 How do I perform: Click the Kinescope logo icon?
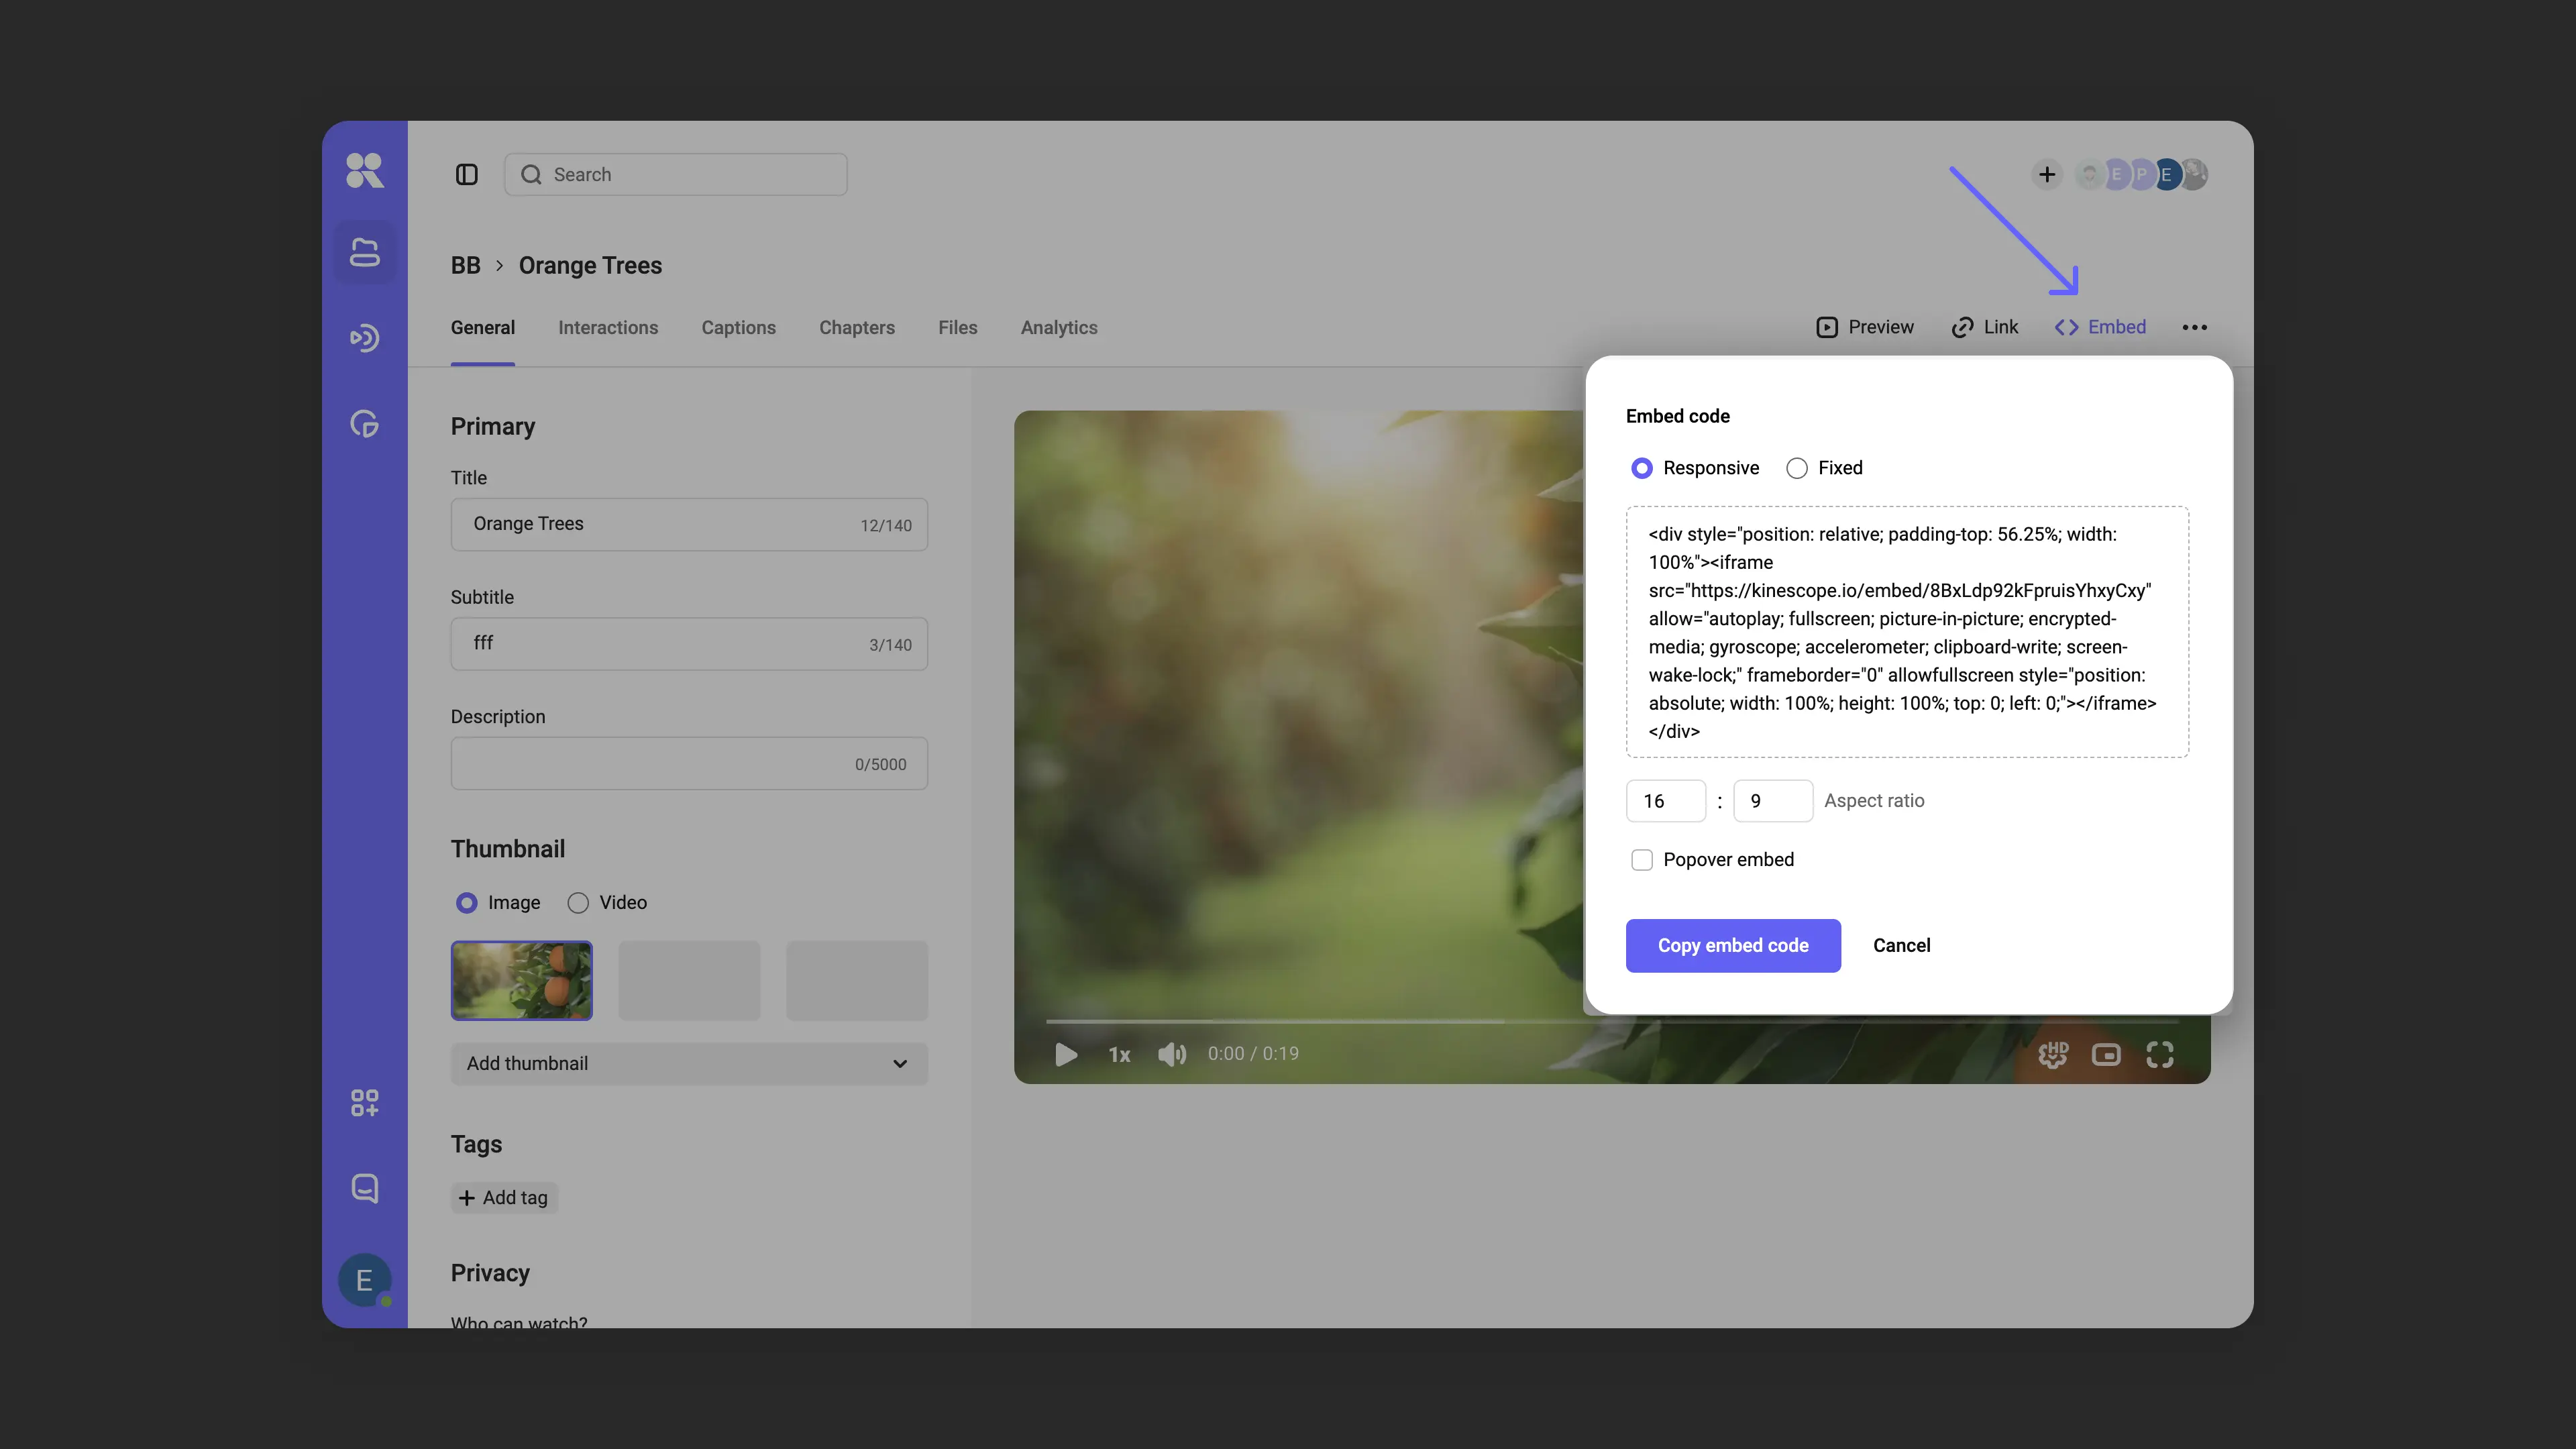tap(364, 171)
